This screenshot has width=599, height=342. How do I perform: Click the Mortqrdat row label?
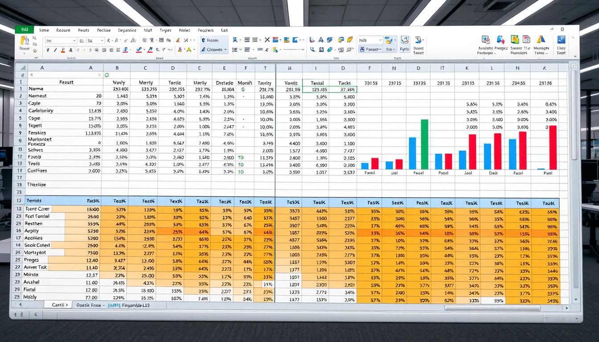(x=36, y=252)
